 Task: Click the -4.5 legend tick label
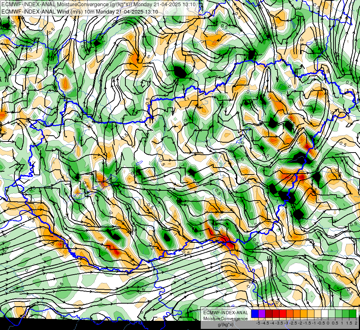coord(265,323)
